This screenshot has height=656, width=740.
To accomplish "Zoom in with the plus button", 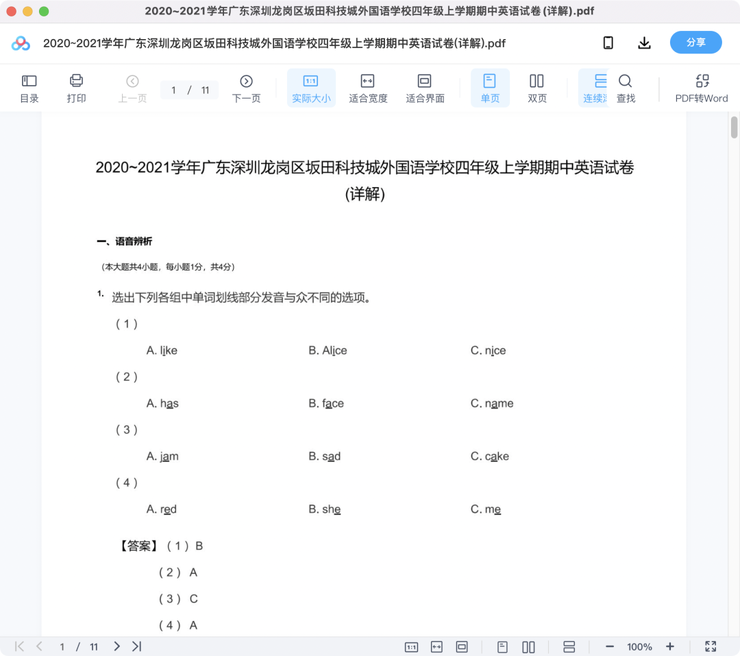I will point(669,646).
